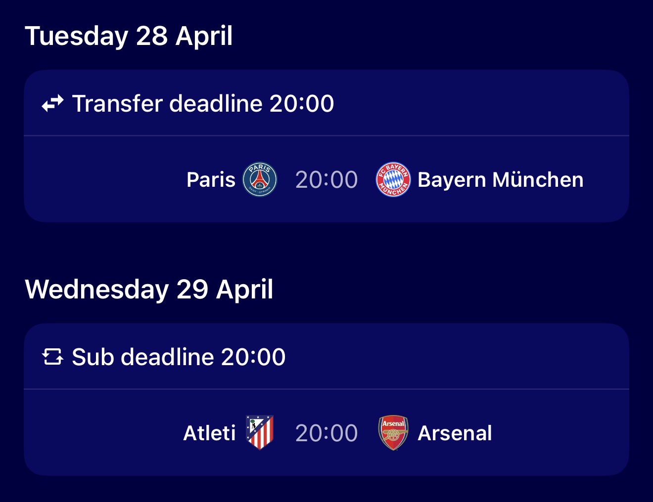Click the Paris match 20:00 kickoff time

tap(326, 180)
